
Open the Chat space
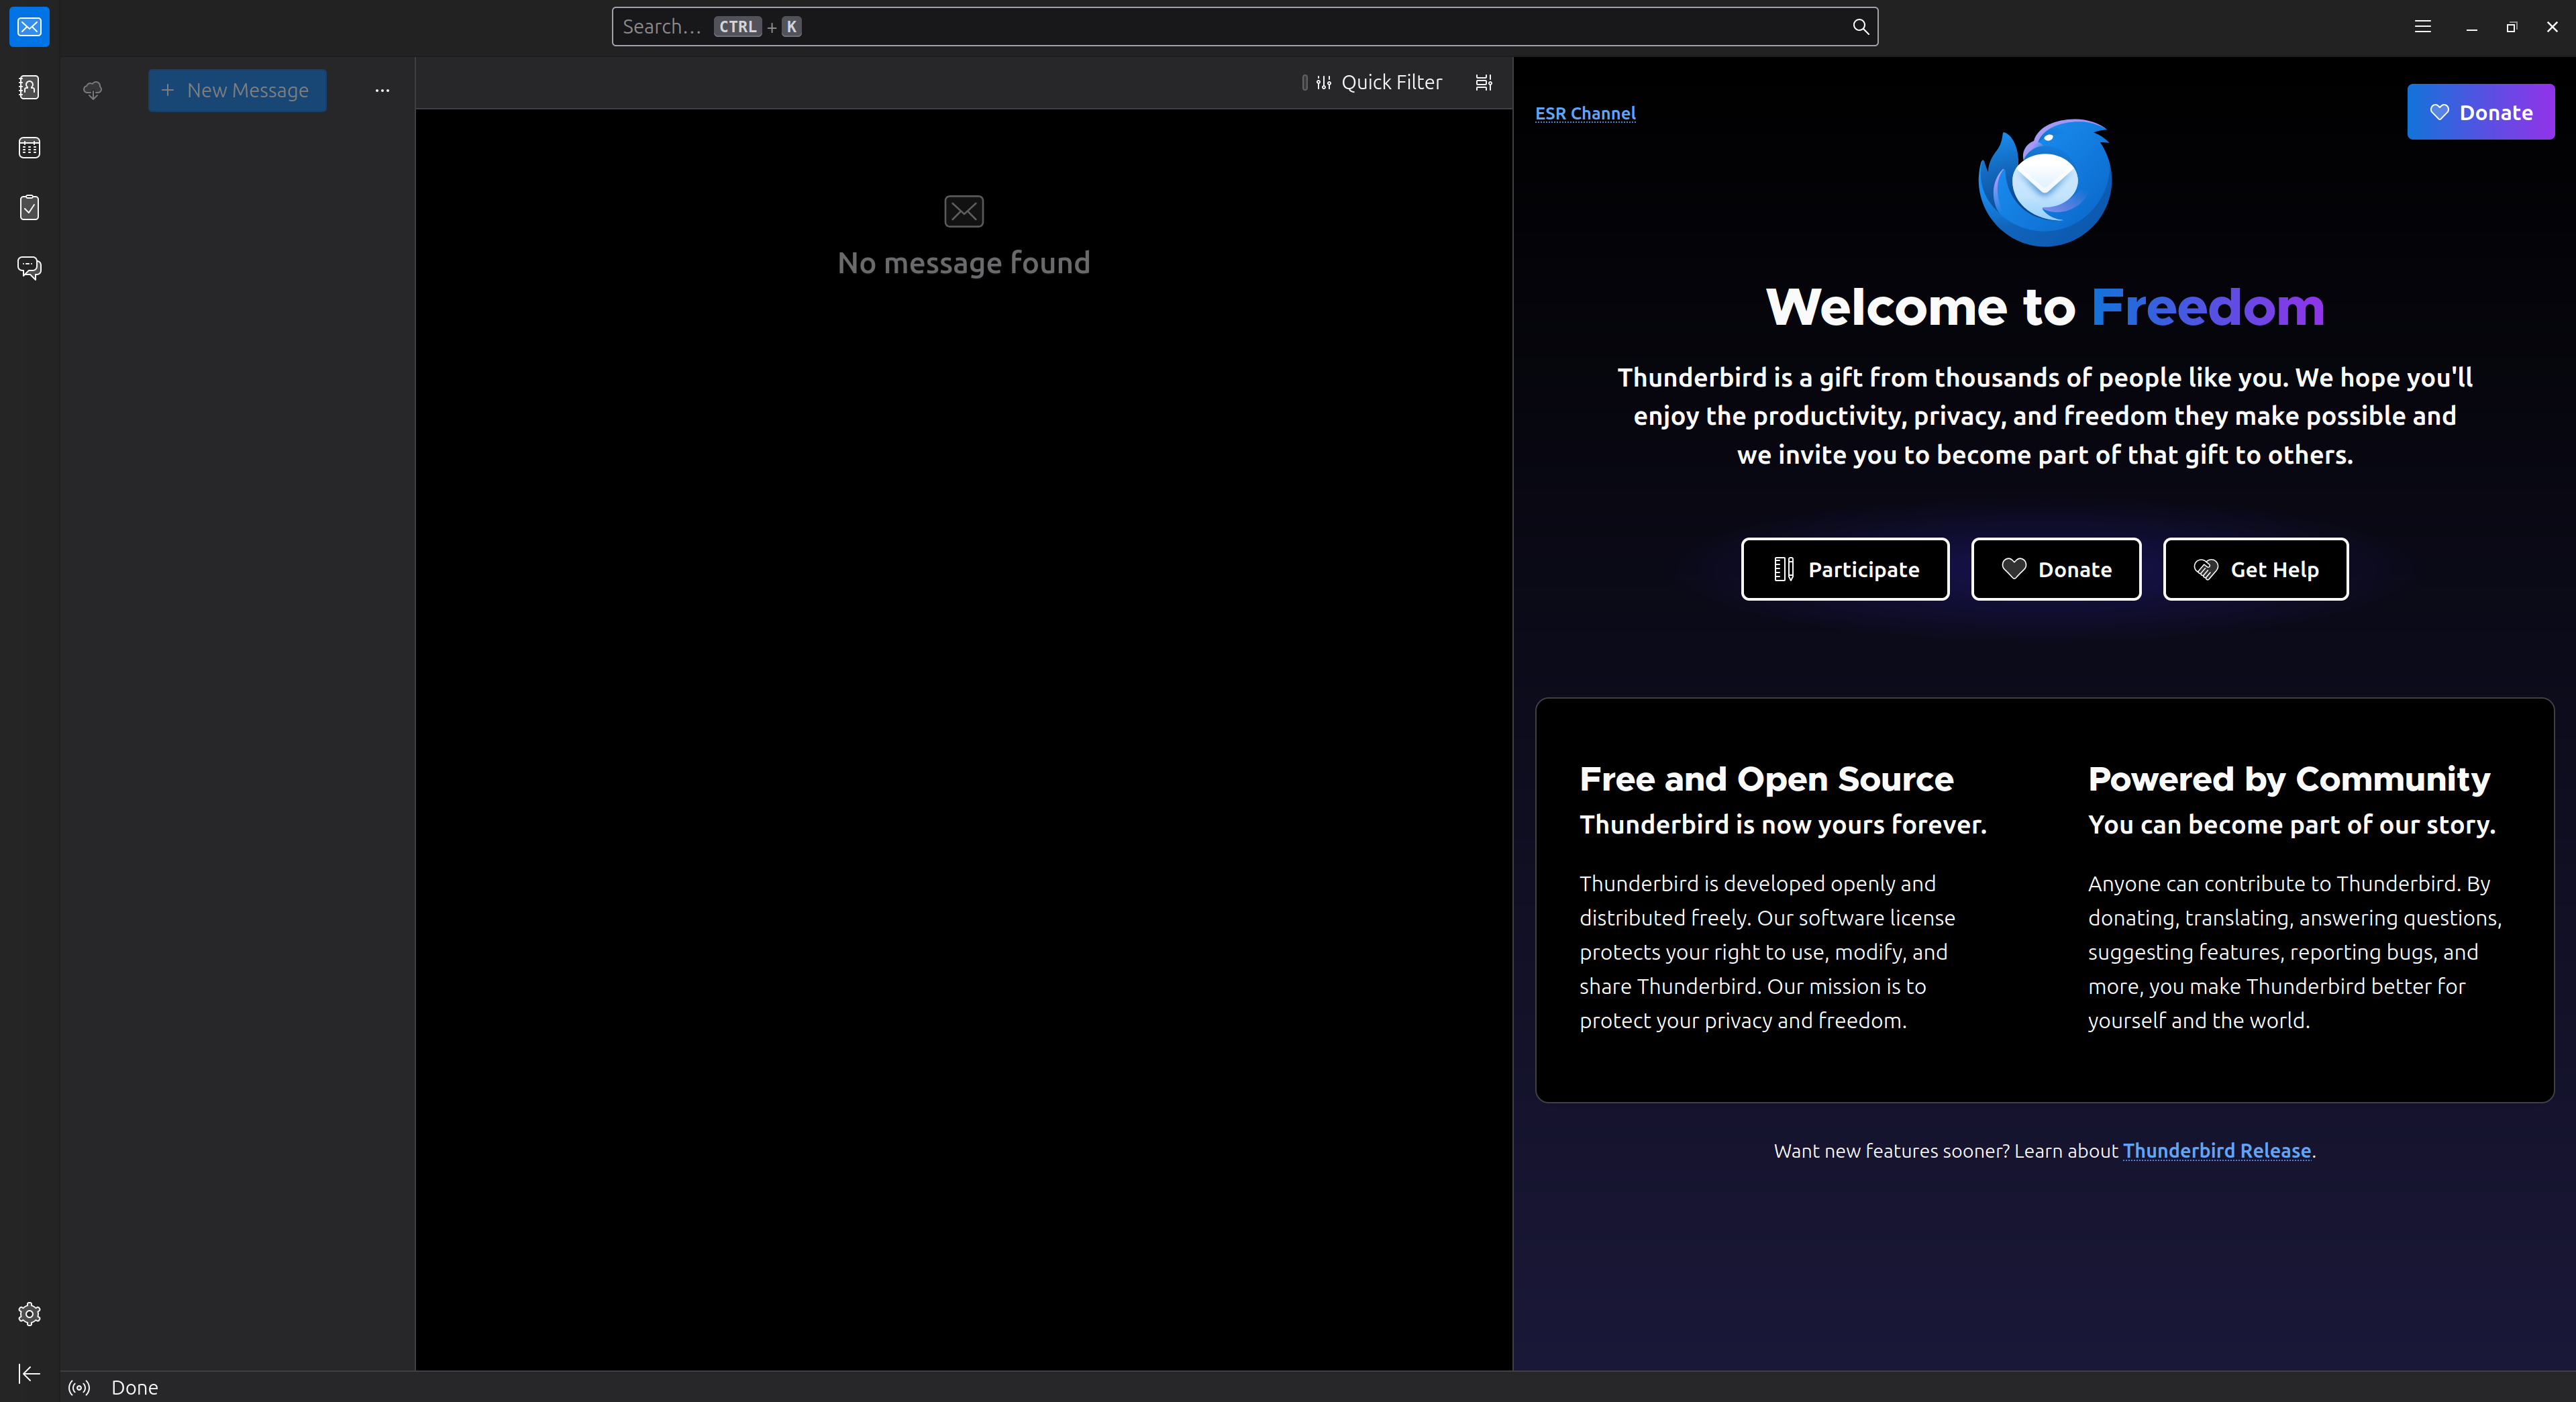(x=29, y=267)
